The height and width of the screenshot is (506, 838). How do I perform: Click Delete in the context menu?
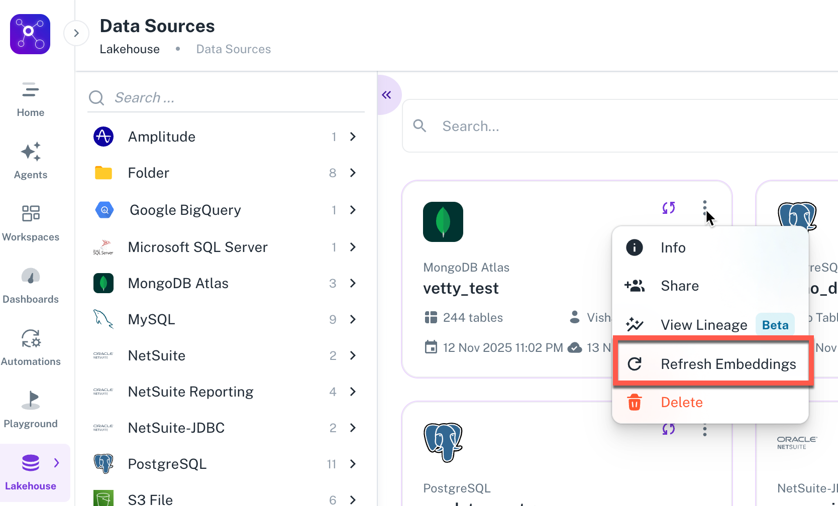[681, 402]
